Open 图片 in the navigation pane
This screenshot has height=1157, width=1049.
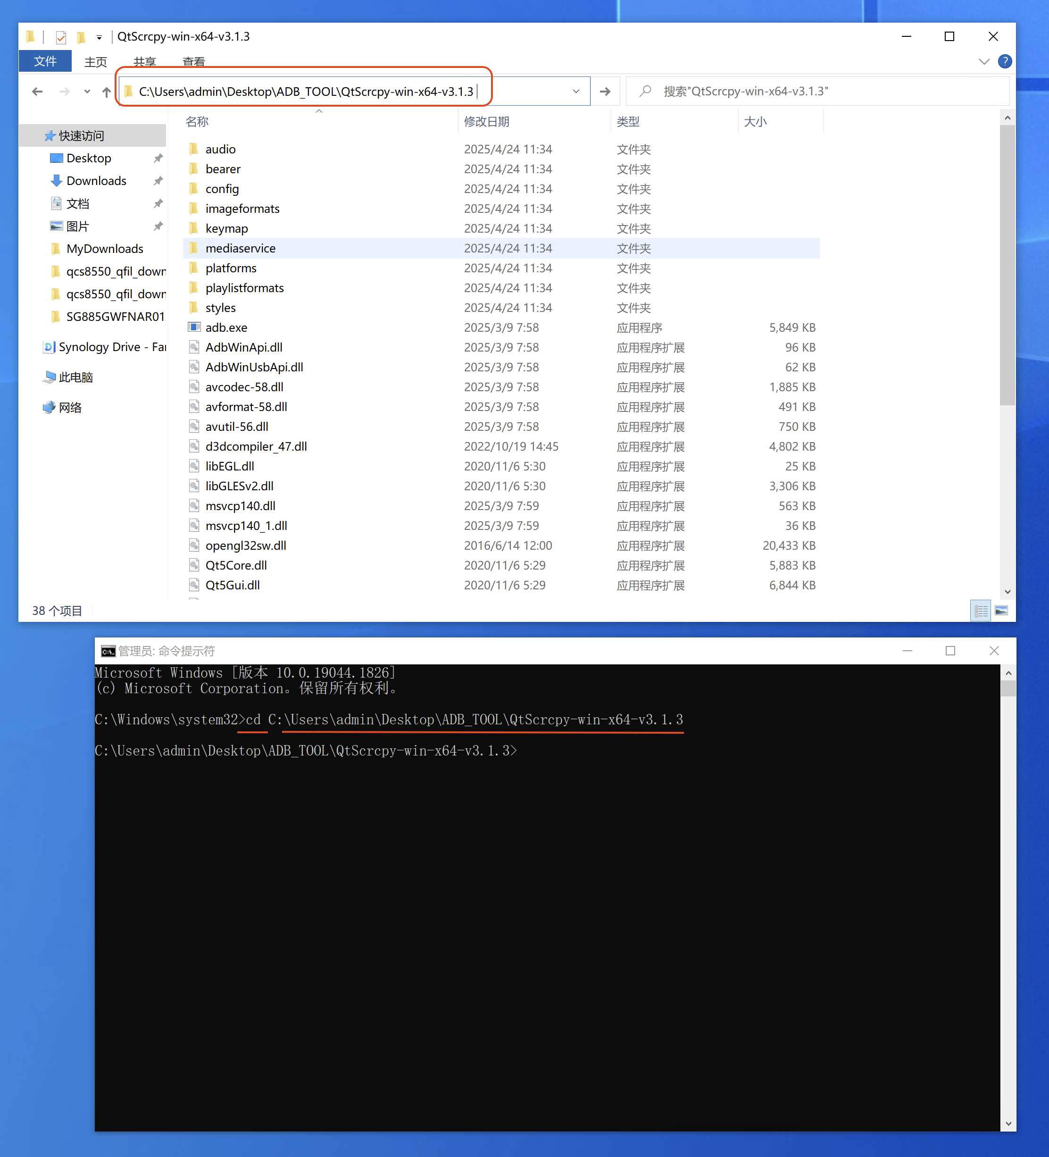(x=78, y=226)
